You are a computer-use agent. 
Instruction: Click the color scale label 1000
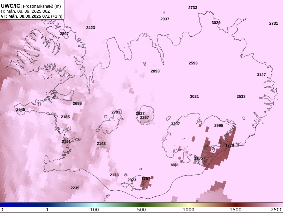(188, 210)
